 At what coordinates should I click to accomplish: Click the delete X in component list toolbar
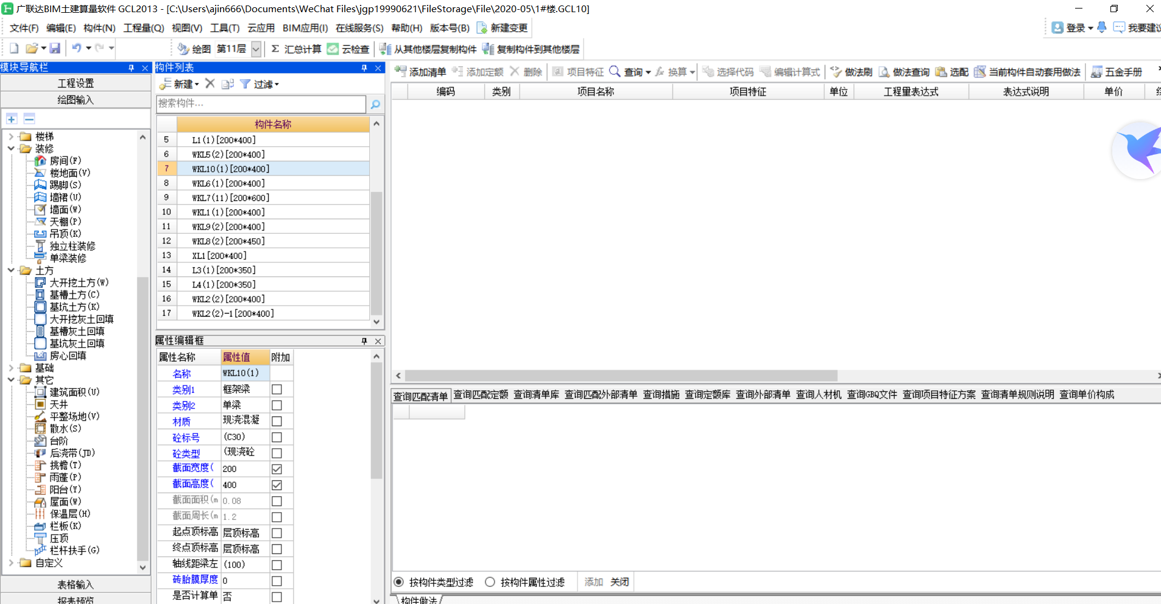[210, 83]
